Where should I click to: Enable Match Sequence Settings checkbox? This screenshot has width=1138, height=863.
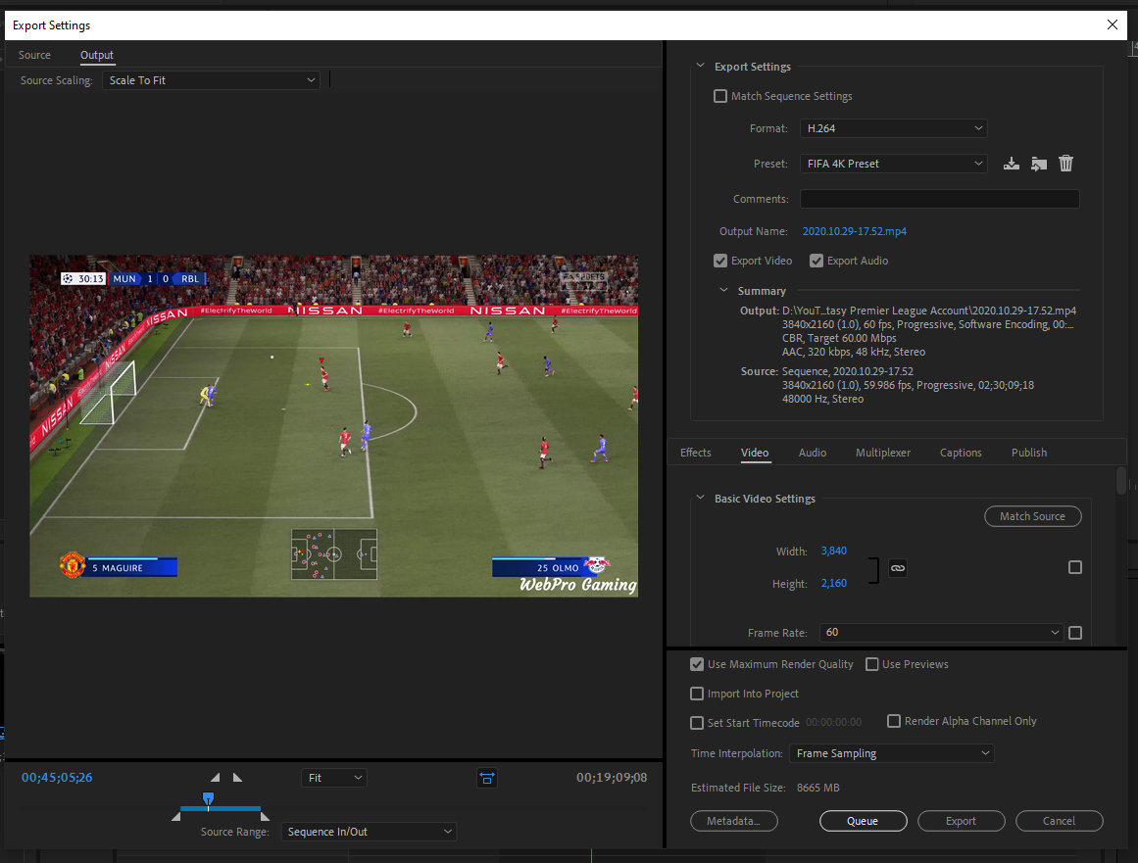pos(721,96)
